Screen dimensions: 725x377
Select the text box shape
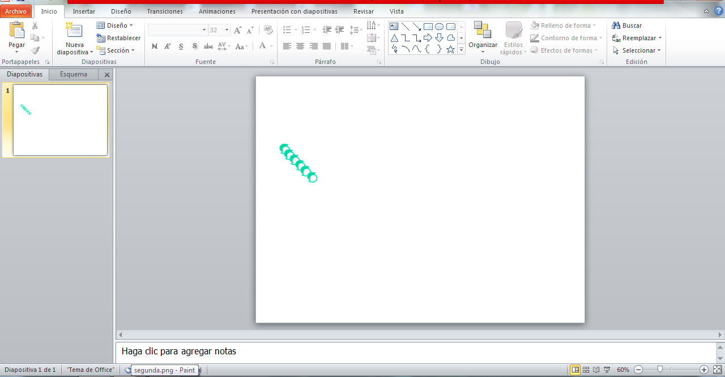(x=394, y=27)
